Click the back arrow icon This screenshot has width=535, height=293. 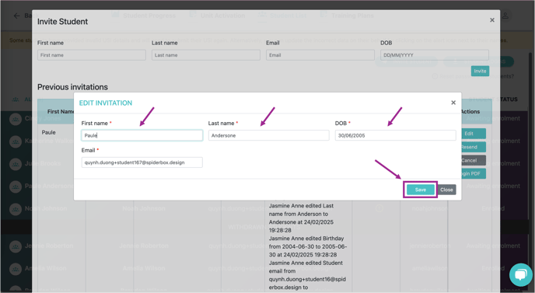tap(16, 16)
